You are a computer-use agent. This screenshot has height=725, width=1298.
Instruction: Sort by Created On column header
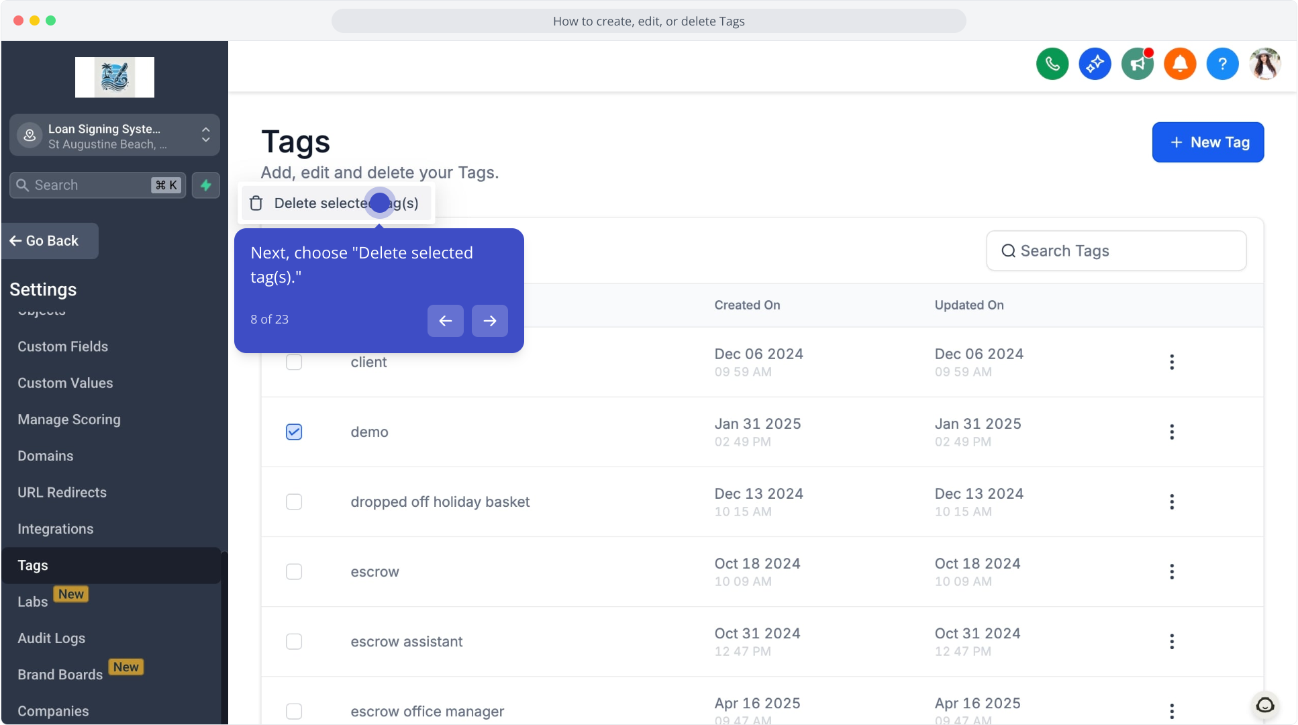point(747,305)
